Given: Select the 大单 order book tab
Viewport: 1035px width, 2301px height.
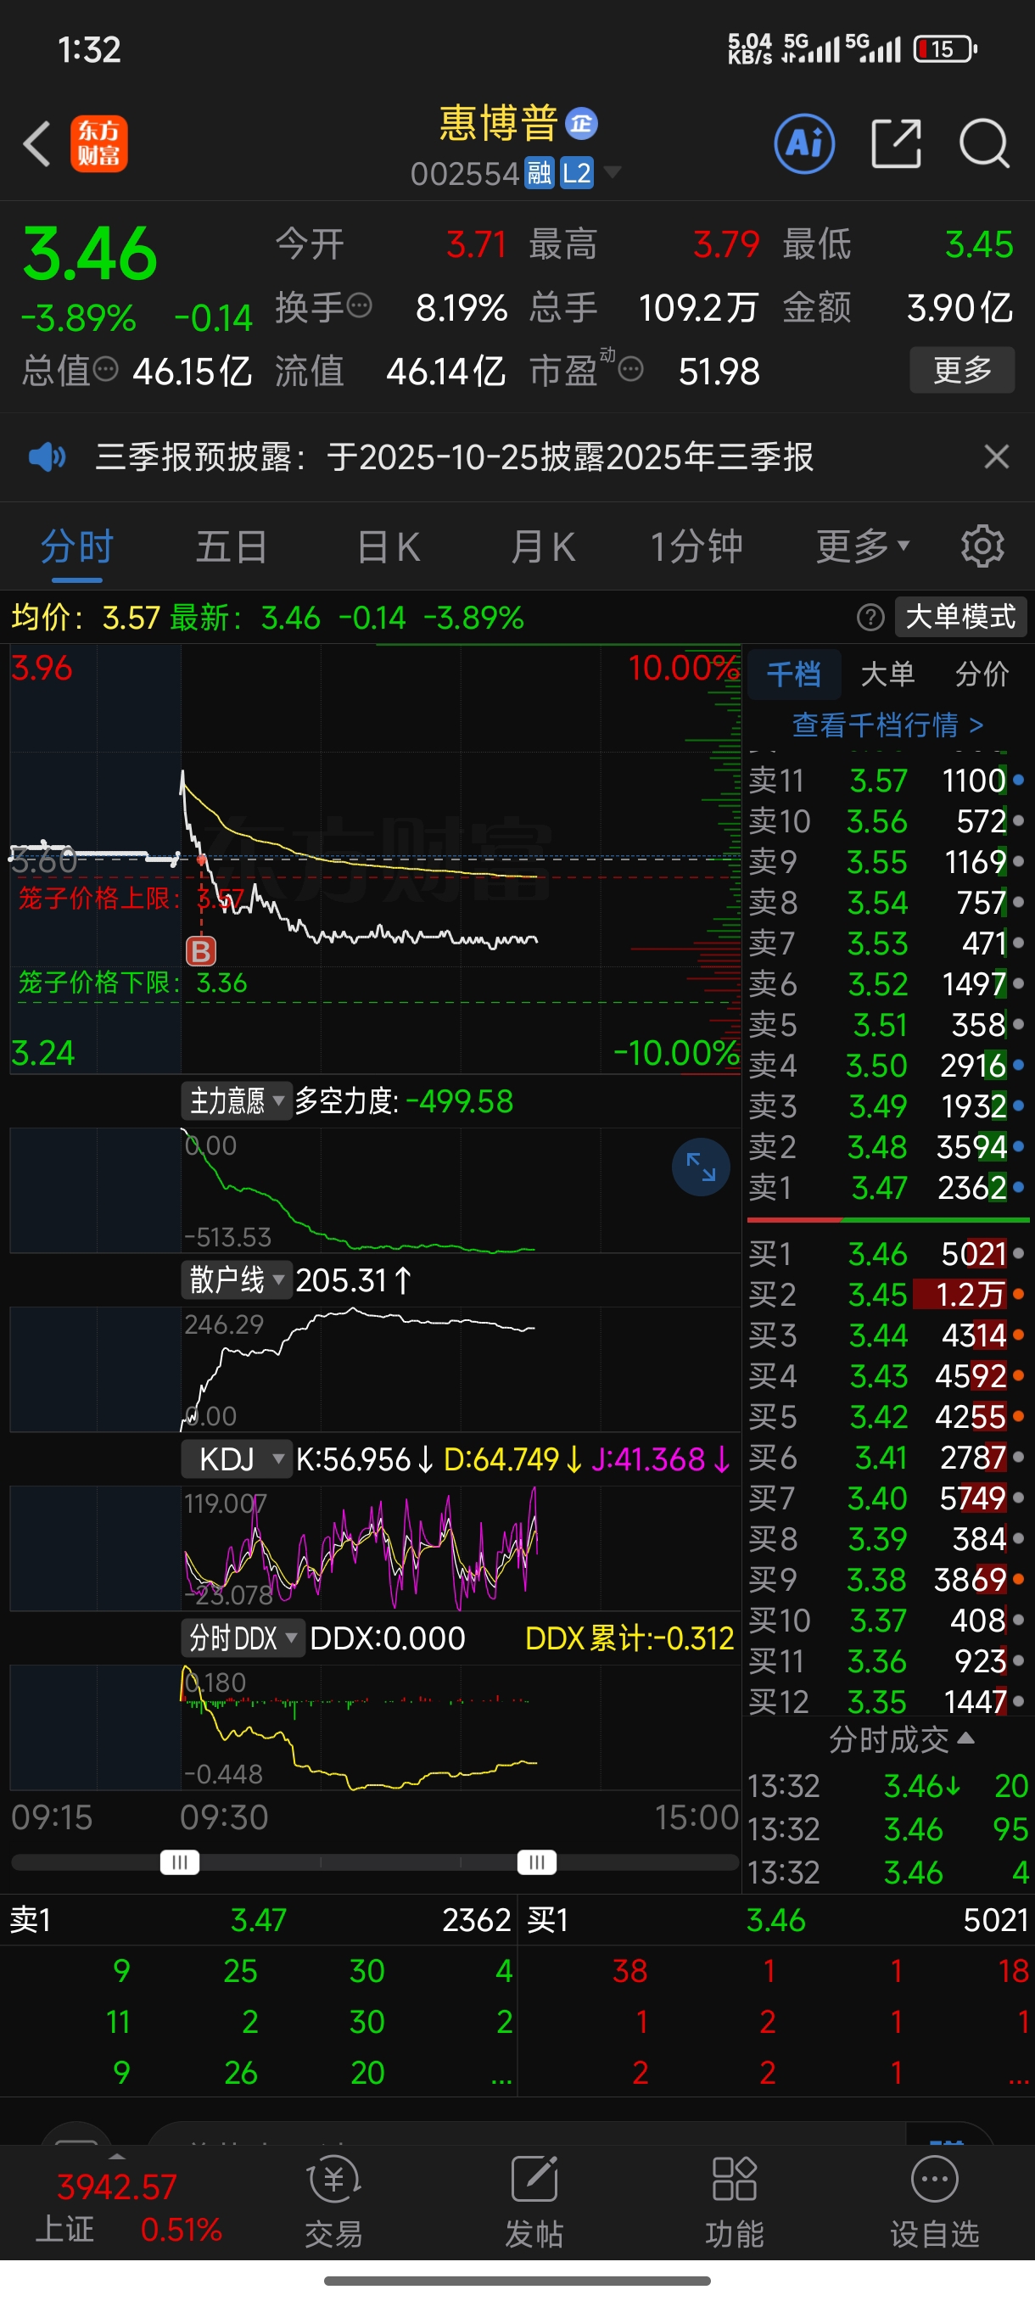Looking at the screenshot, I should (x=887, y=675).
